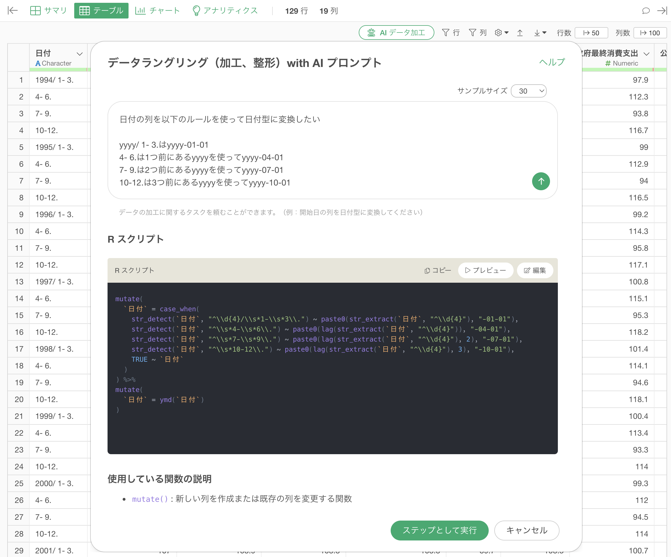Open the comment speech bubble icon

[646, 11]
